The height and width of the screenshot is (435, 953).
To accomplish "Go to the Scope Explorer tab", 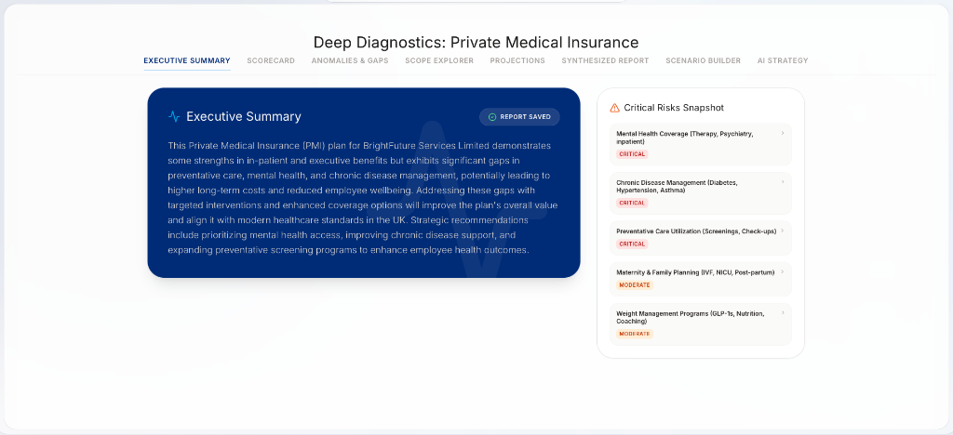I will point(439,61).
